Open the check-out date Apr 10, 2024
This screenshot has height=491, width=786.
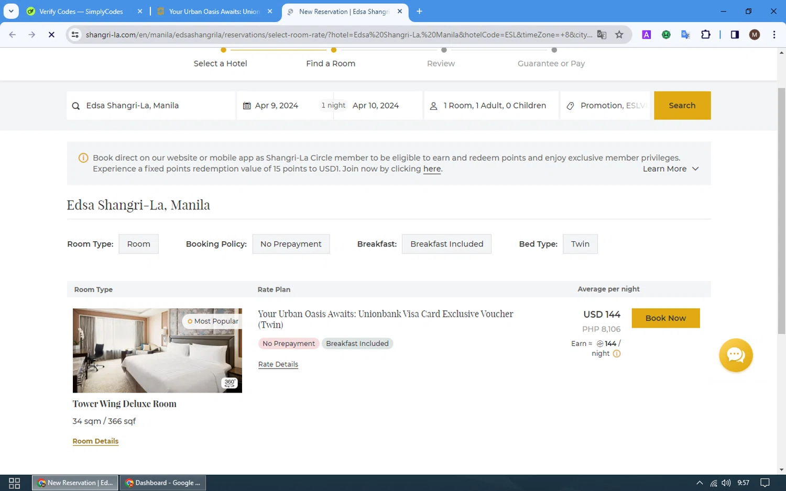tap(376, 106)
